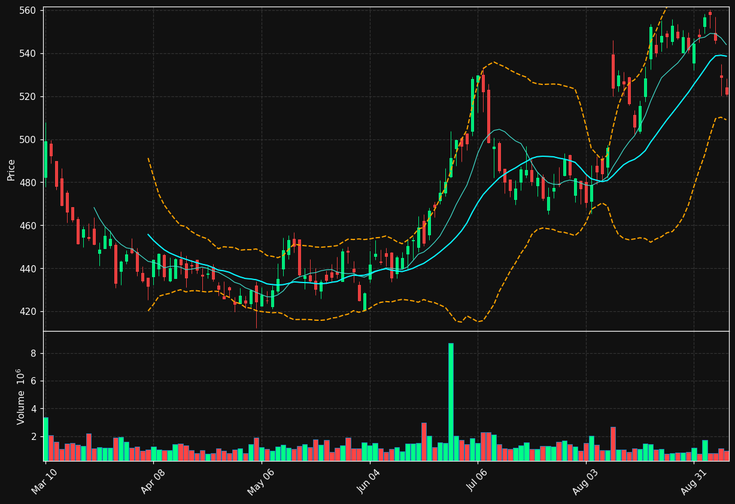Click the 'Aug 31' date label
The height and width of the screenshot is (504, 735).
point(694,481)
